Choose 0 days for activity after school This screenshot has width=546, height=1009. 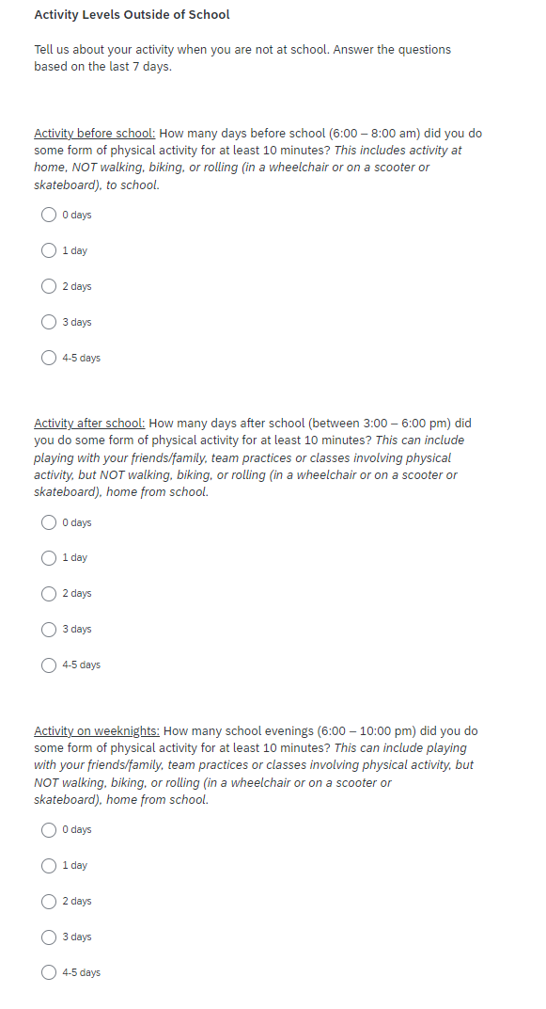click(x=49, y=522)
